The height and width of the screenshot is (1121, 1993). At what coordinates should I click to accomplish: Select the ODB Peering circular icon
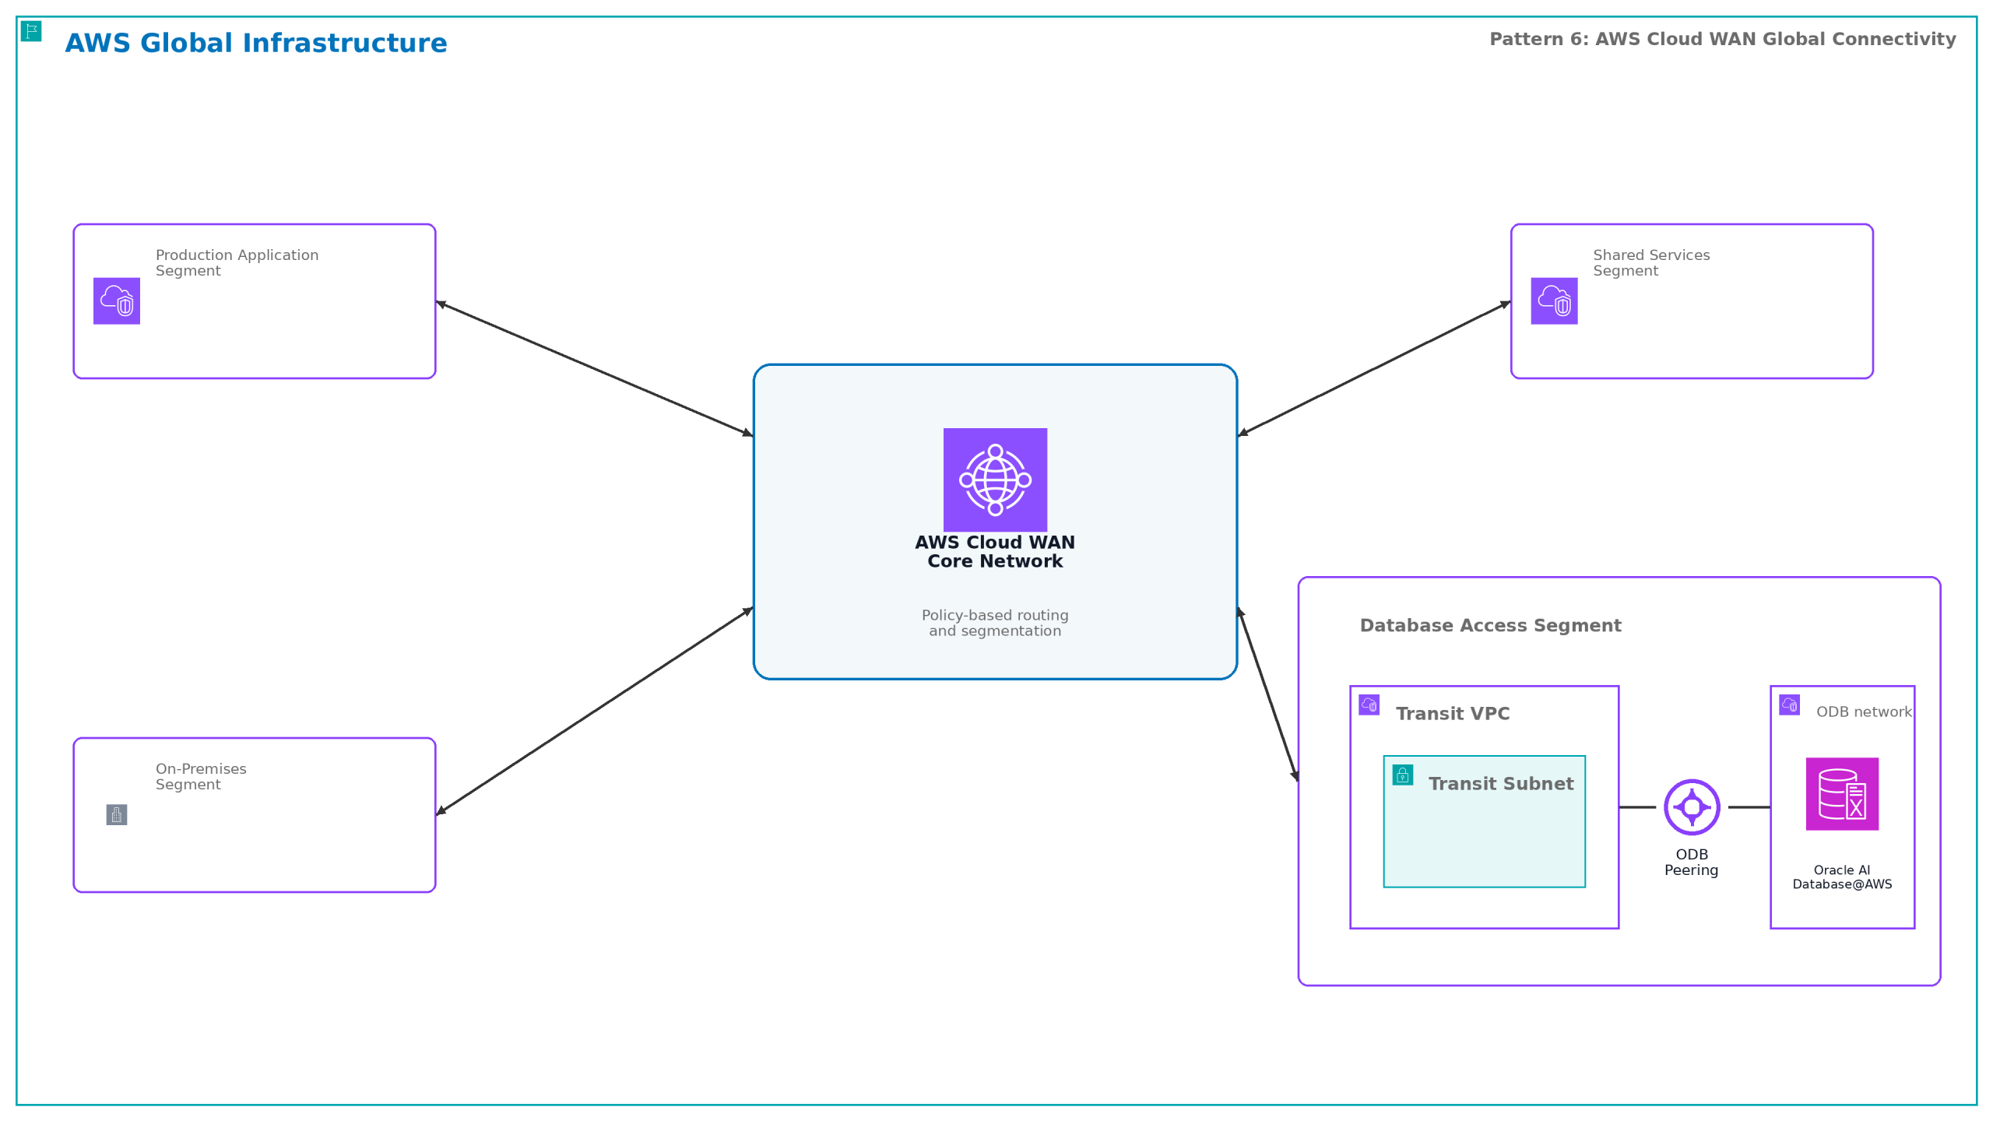(x=1692, y=807)
